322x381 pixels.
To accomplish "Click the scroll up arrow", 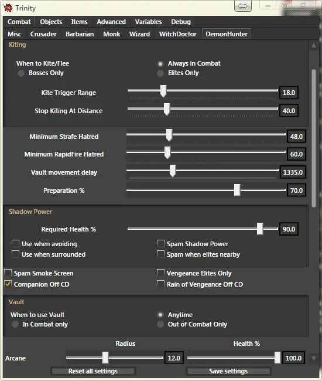I will (314, 46).
